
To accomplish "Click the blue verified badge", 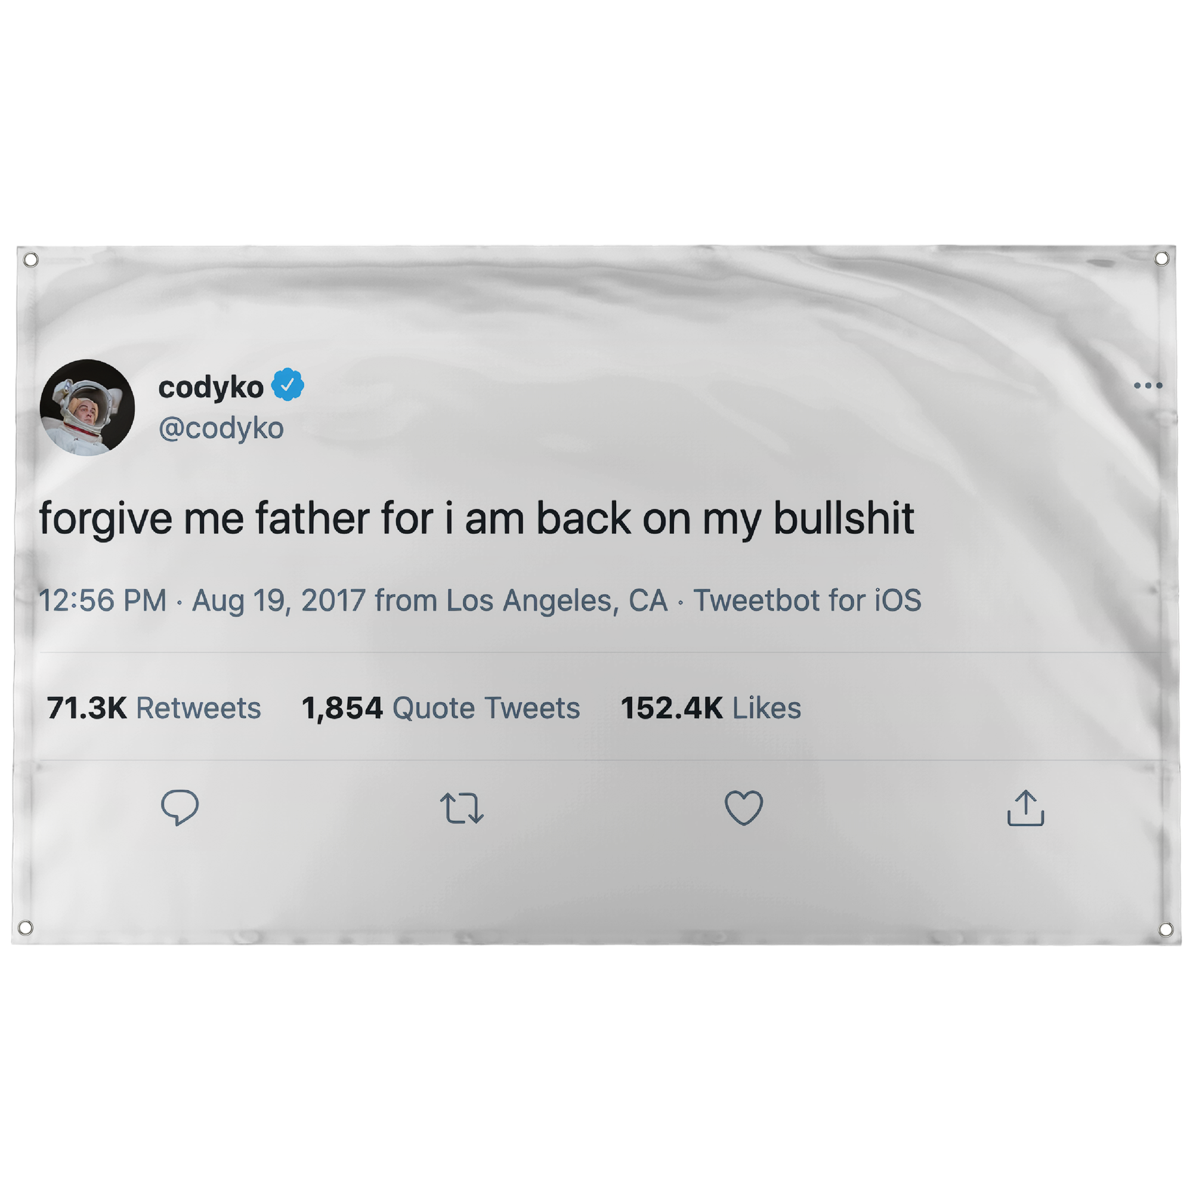I will pyautogui.click(x=288, y=385).
